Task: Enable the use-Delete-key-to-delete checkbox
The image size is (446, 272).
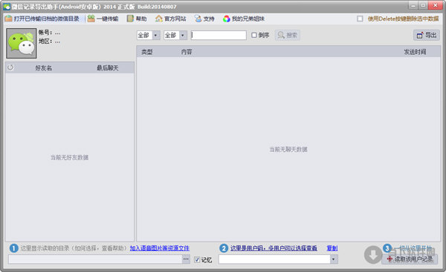Action: click(360, 19)
